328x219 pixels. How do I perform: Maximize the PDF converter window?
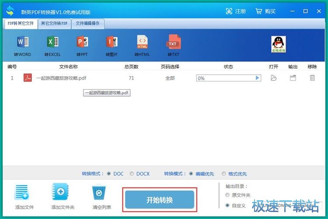(306, 11)
